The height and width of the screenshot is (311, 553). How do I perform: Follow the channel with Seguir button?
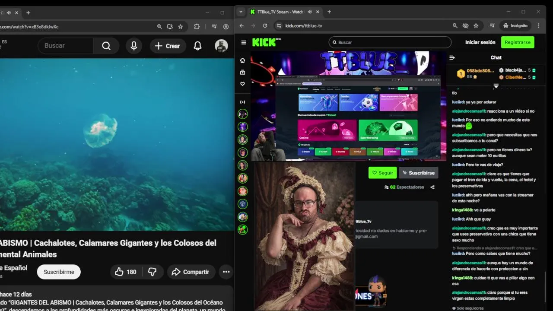coord(382,173)
